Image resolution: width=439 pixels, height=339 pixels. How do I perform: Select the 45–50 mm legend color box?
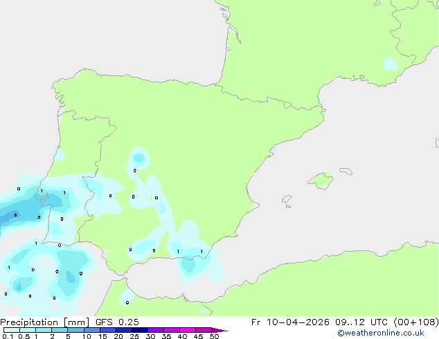(x=204, y=330)
